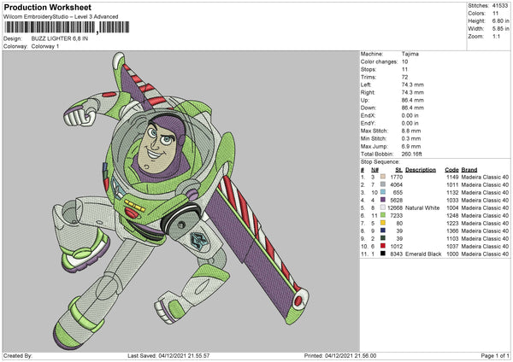
Task: Click the 'Stop Sequence:' heading
Action: click(x=380, y=162)
